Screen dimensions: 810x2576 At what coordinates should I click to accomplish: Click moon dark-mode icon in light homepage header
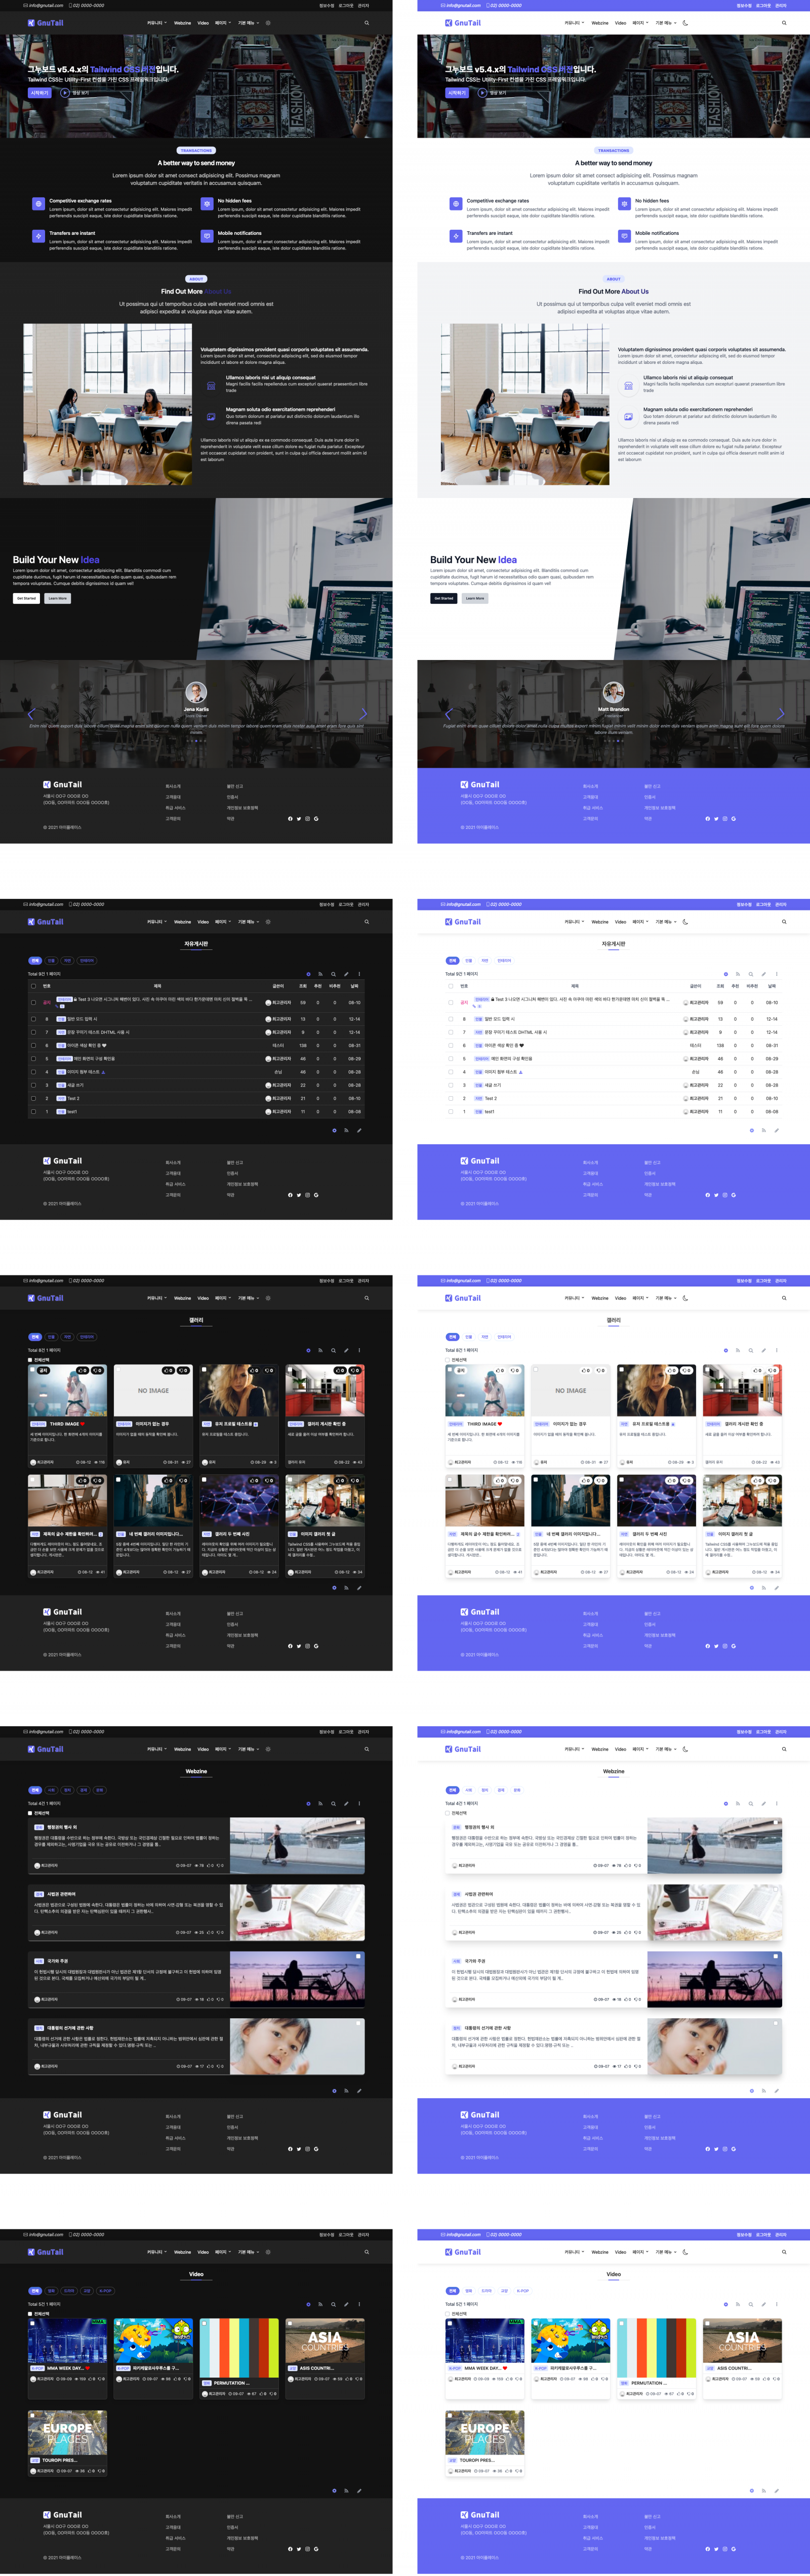point(685,22)
